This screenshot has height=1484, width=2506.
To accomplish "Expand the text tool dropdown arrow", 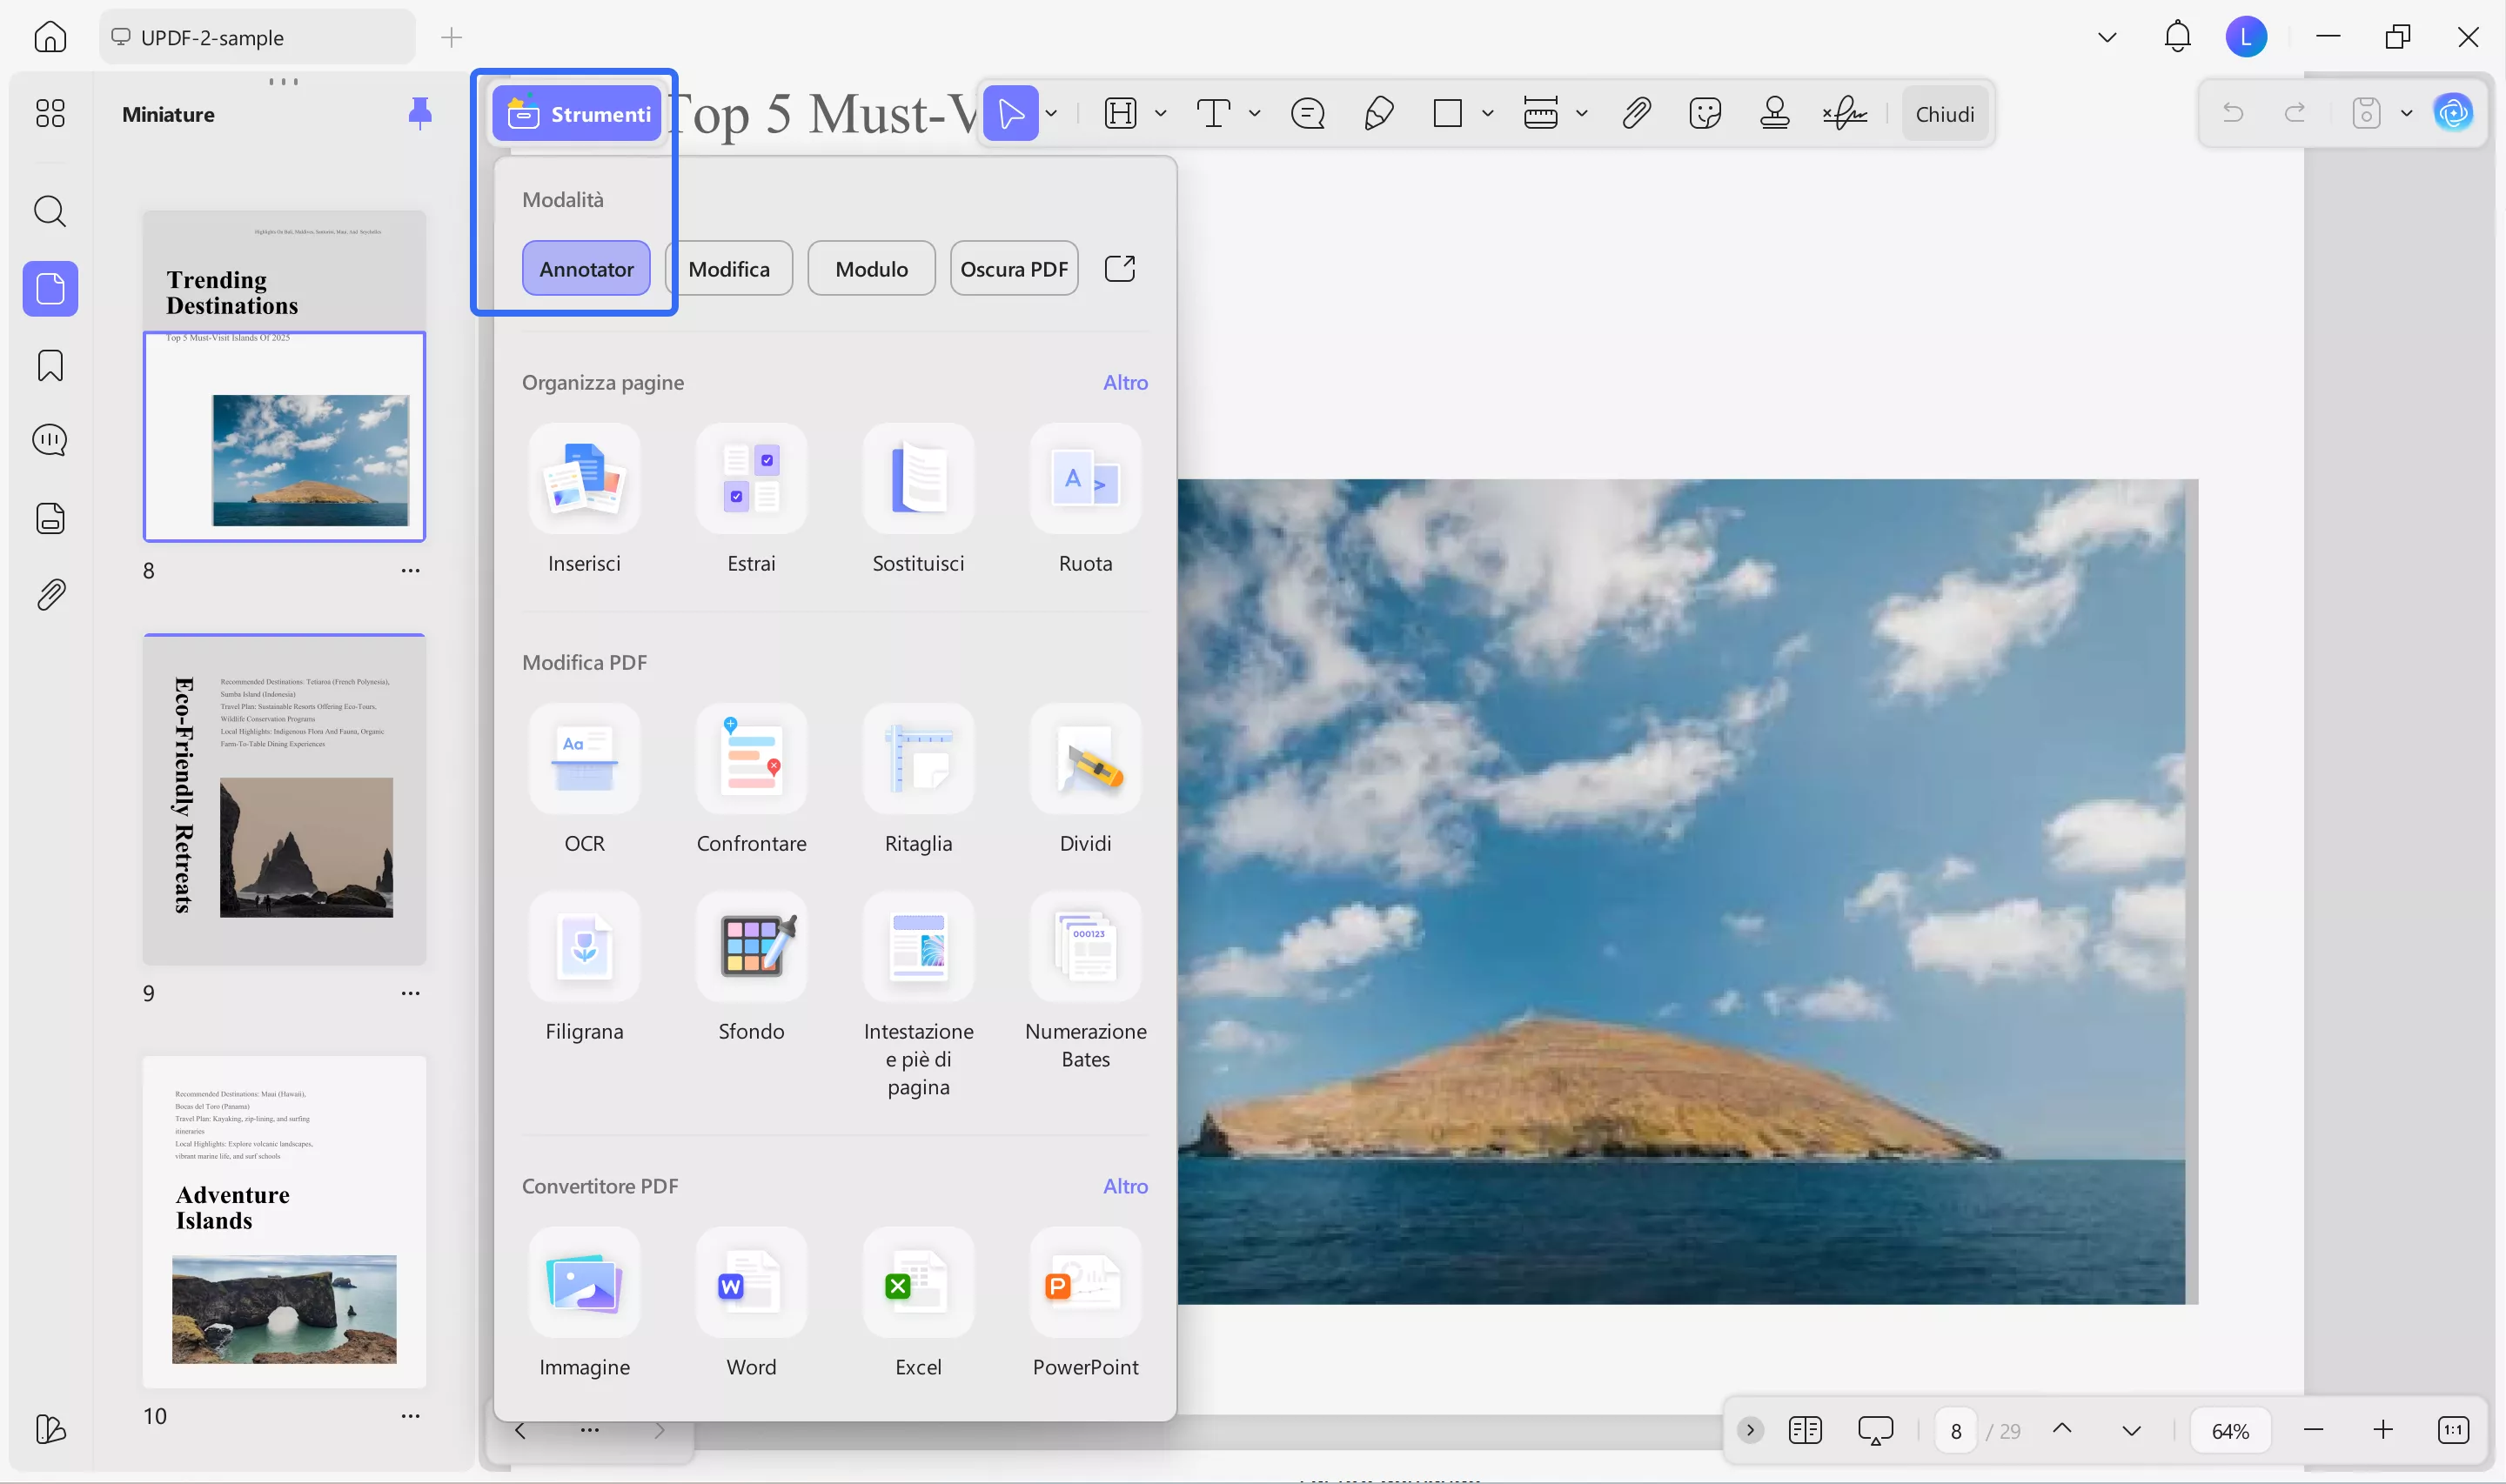I will (1254, 113).
